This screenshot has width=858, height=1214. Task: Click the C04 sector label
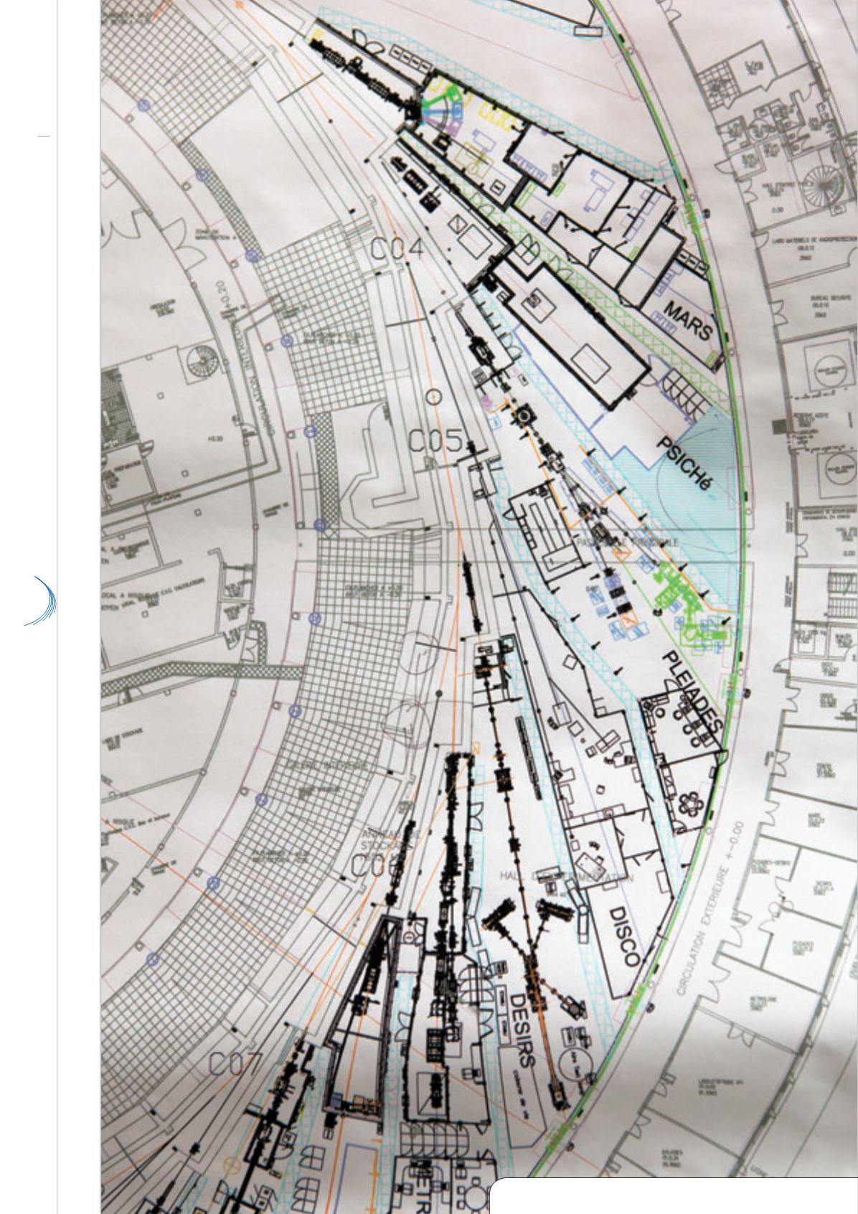(x=397, y=249)
